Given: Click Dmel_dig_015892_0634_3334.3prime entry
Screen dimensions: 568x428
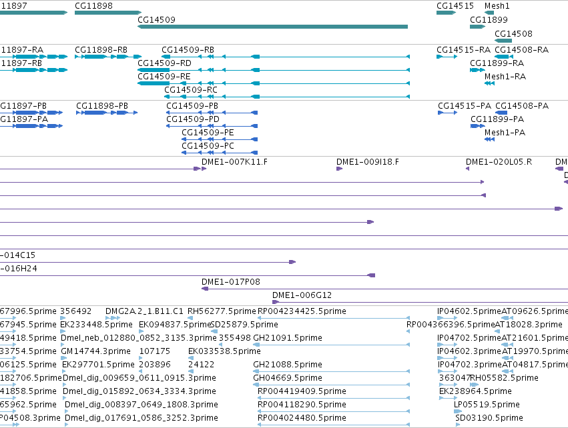Looking at the screenshot, I should [x=65, y=398].
